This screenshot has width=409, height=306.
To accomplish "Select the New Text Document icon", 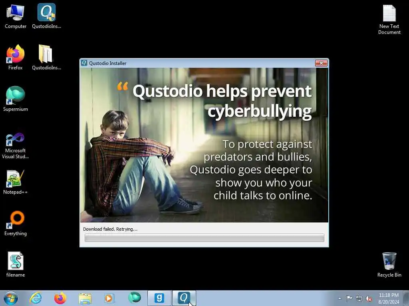I will [389, 20].
